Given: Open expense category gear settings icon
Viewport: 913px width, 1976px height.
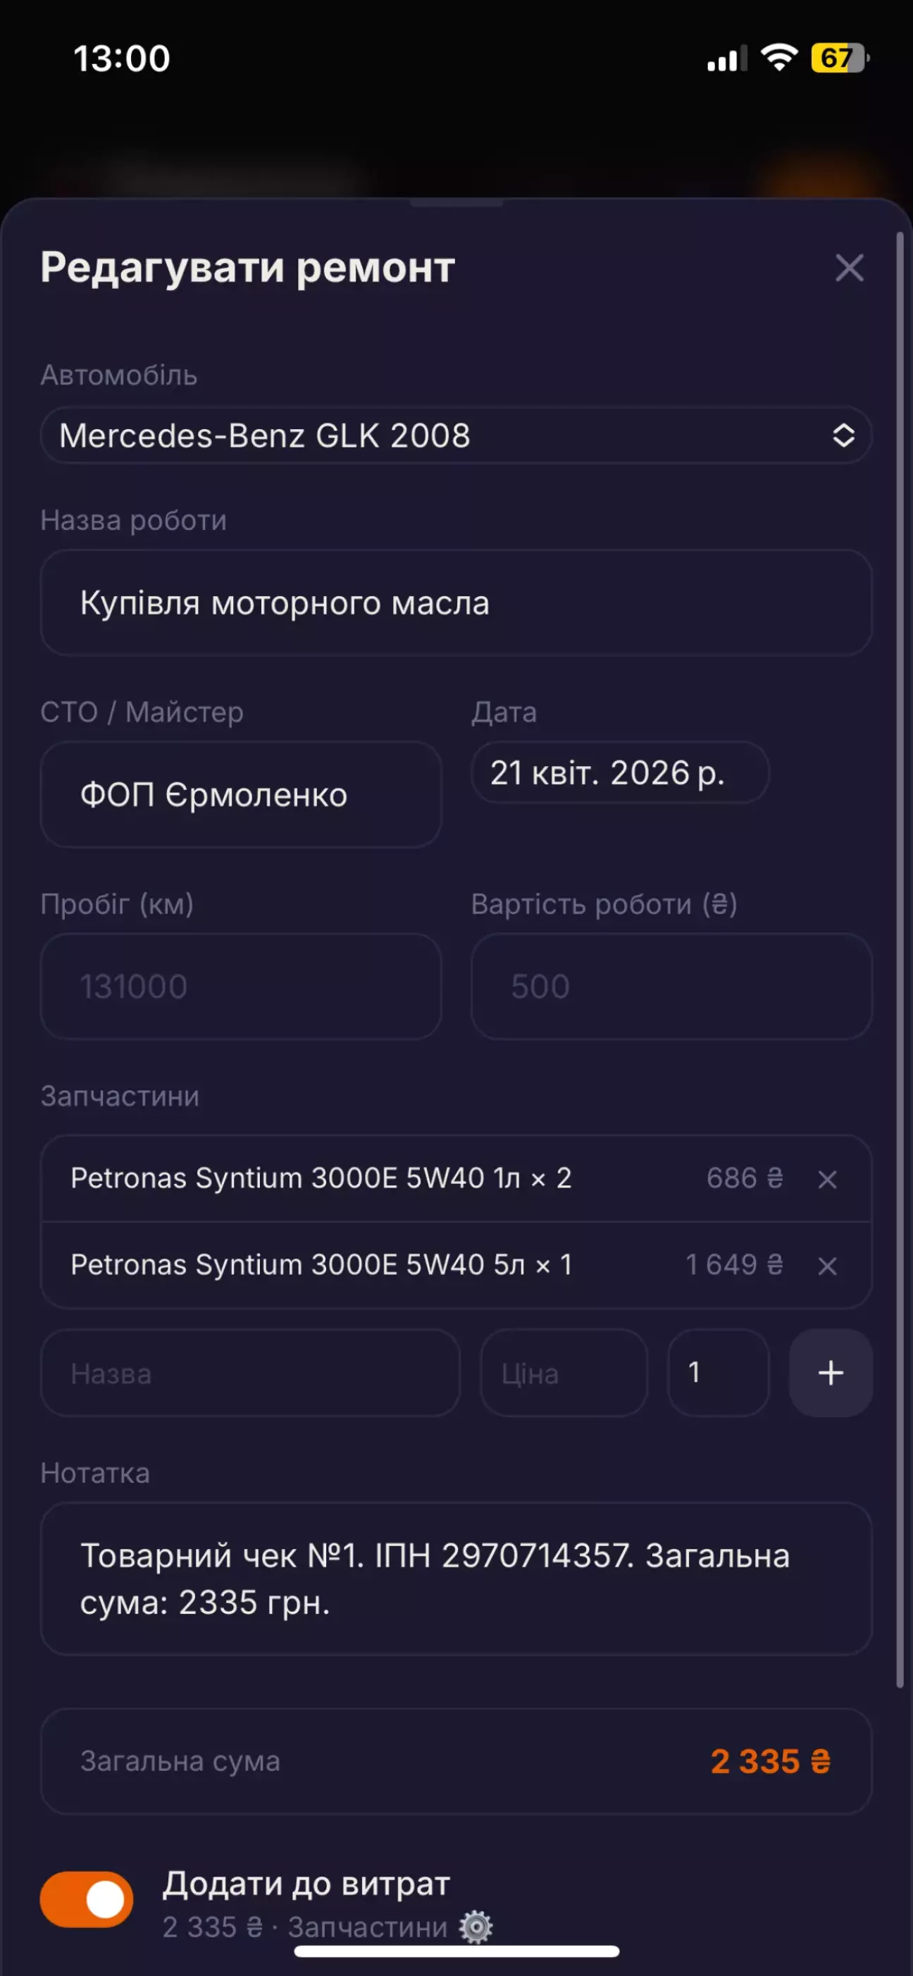Looking at the screenshot, I should click(x=476, y=1927).
